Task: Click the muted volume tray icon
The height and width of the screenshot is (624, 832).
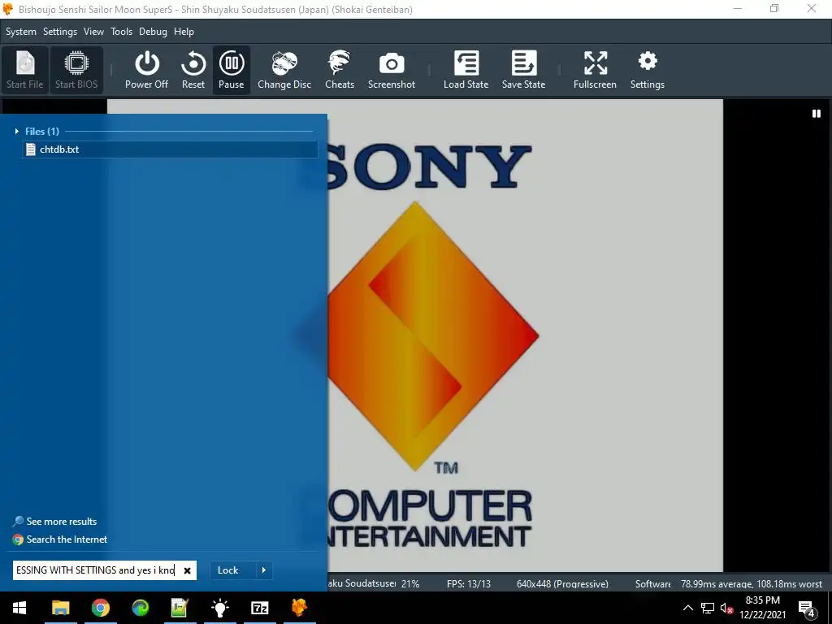Action: 727,608
